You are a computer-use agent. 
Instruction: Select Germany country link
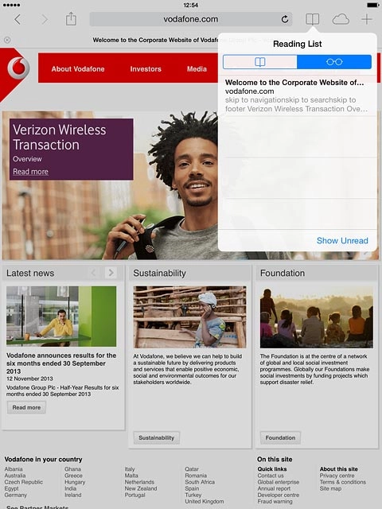click(16, 495)
